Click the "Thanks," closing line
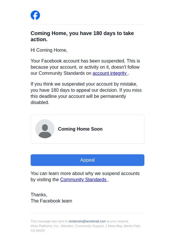 pos(39,195)
